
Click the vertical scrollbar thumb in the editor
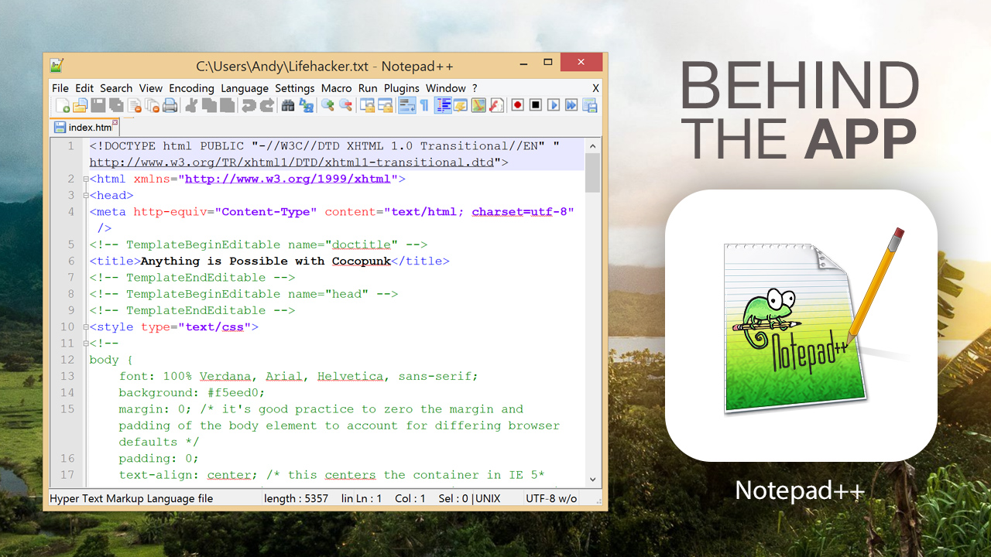(593, 172)
